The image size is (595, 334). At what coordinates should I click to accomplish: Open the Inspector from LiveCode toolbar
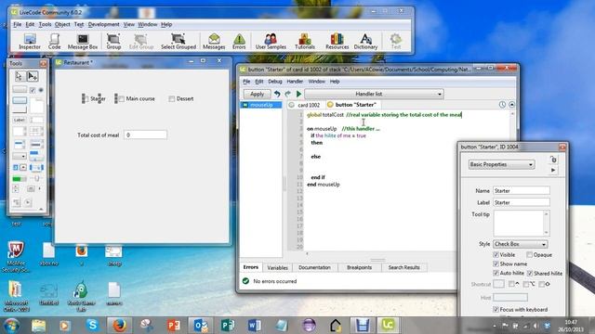click(x=30, y=41)
